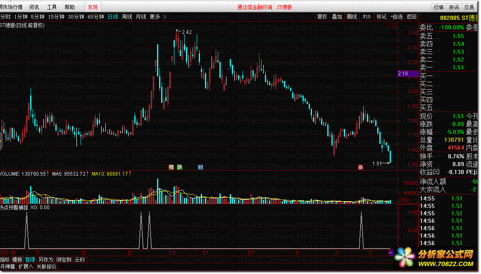
Task: Open the 模板 template tab
Action: pyautogui.click(x=17, y=260)
